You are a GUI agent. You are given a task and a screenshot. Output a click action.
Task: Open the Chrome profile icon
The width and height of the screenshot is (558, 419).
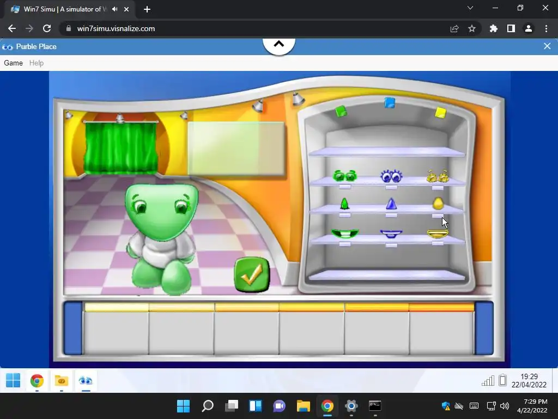pyautogui.click(x=529, y=28)
